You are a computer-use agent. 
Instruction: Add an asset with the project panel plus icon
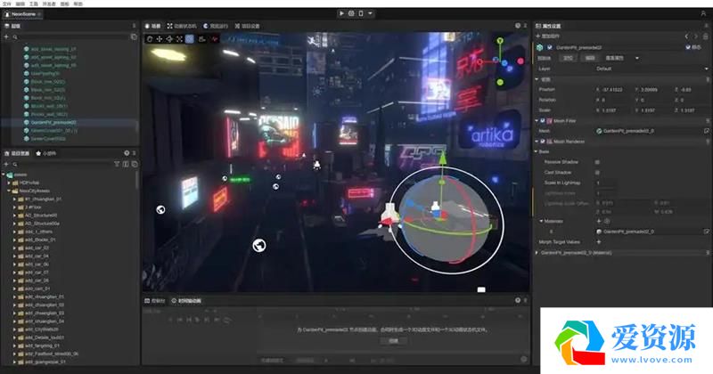click(6, 164)
